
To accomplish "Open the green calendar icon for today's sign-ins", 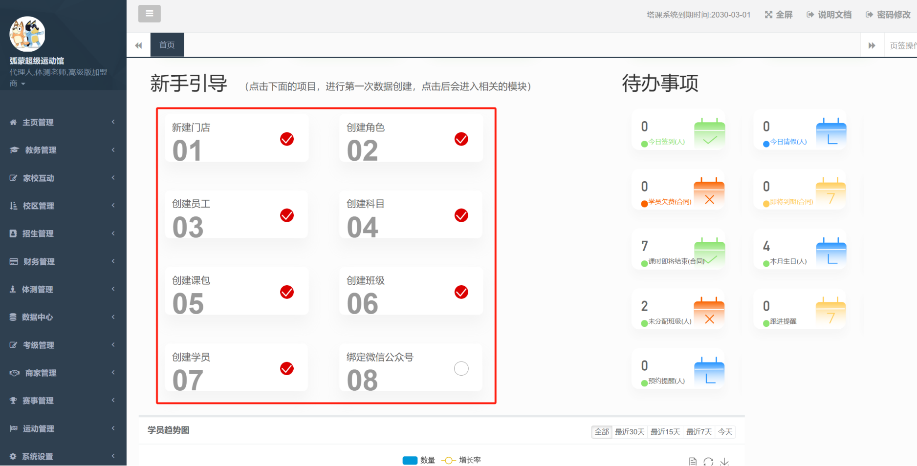I will pos(709,133).
